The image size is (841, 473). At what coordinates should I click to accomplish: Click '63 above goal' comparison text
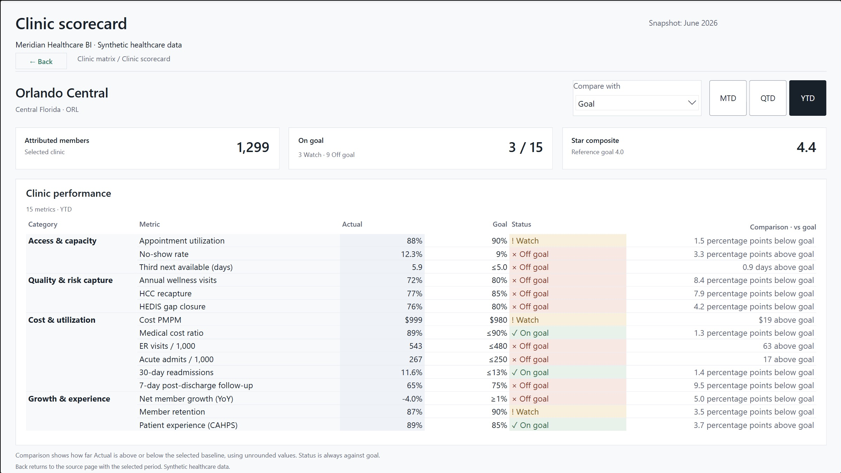point(788,346)
